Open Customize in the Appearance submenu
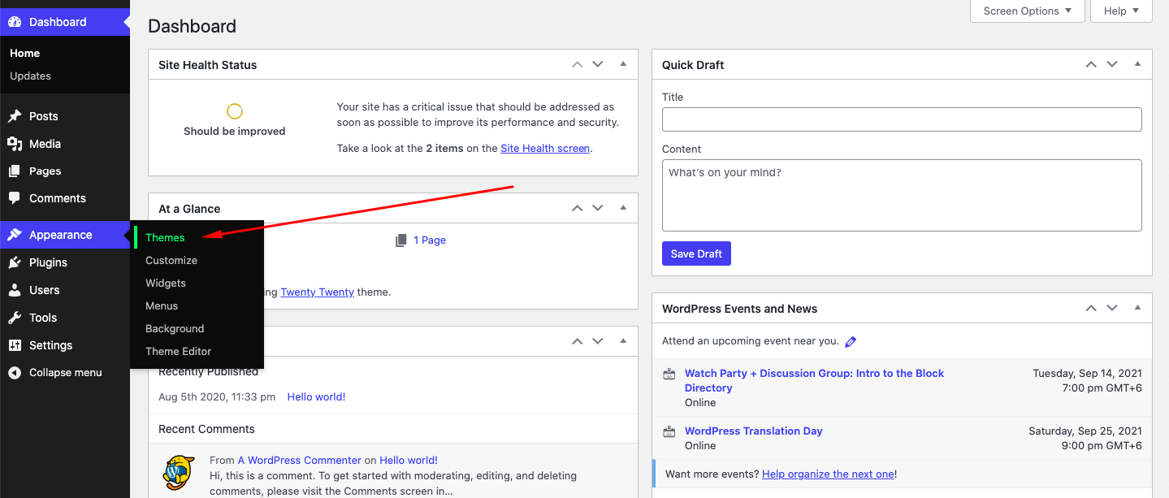 point(171,260)
